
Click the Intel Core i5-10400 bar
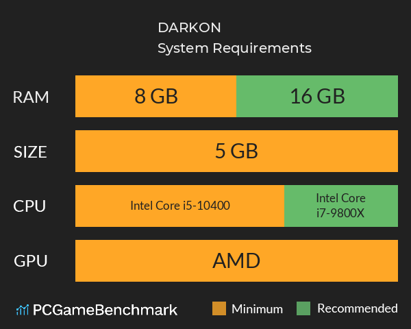tap(179, 206)
